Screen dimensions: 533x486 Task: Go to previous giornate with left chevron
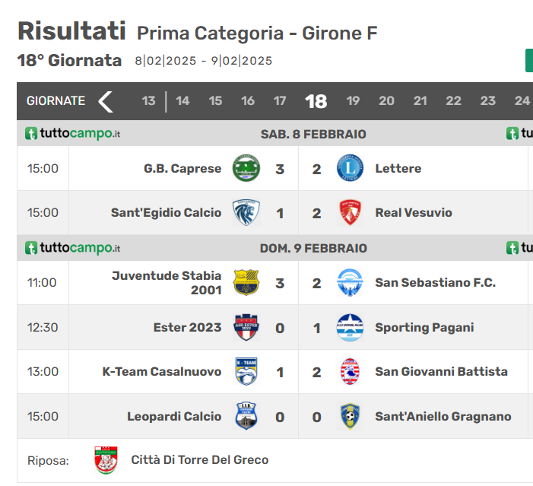[106, 101]
